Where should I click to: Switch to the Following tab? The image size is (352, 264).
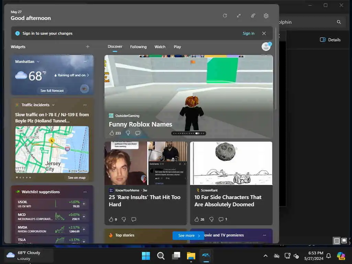coord(138,47)
